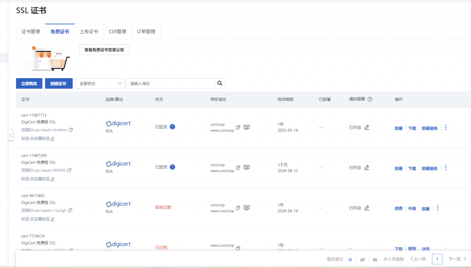Click the 即将过期 status text
The width and height of the screenshot is (471, 268).
click(163, 207)
